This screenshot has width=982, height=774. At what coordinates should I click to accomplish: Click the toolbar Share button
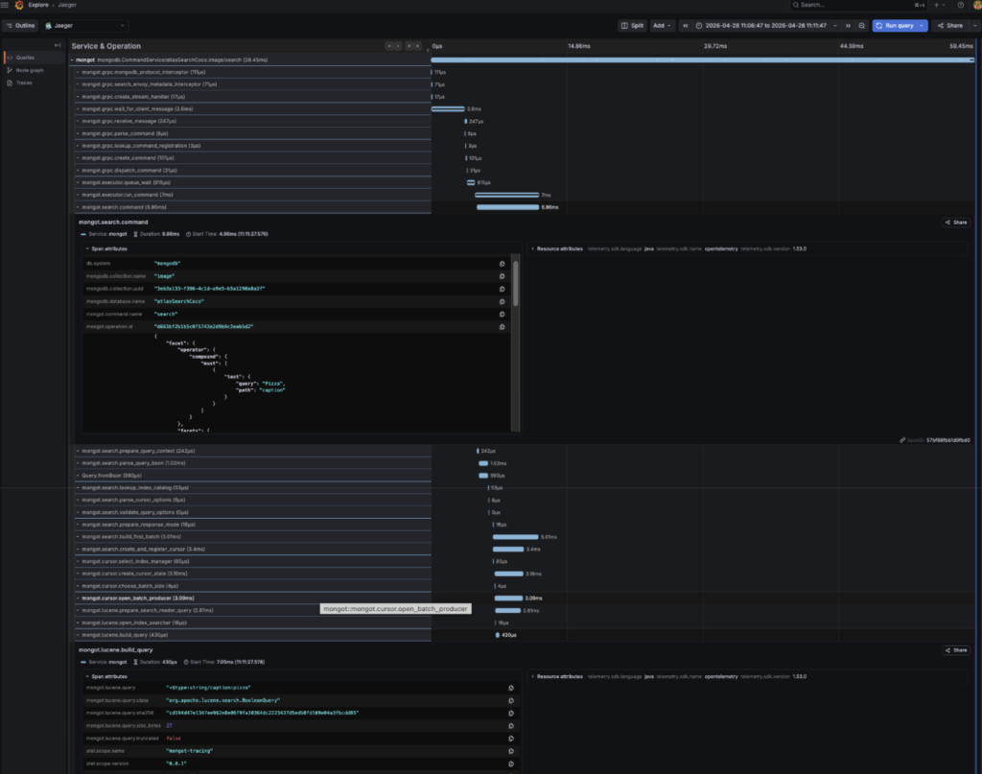(950, 26)
